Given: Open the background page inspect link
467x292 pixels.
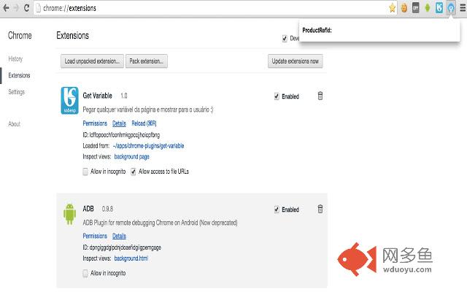Looking at the screenshot, I should pos(131,157).
